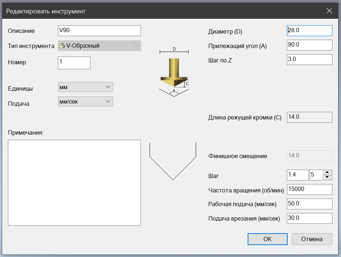Increase stepover percentage with up arrow
The height and width of the screenshot is (257, 341).
click(327, 173)
